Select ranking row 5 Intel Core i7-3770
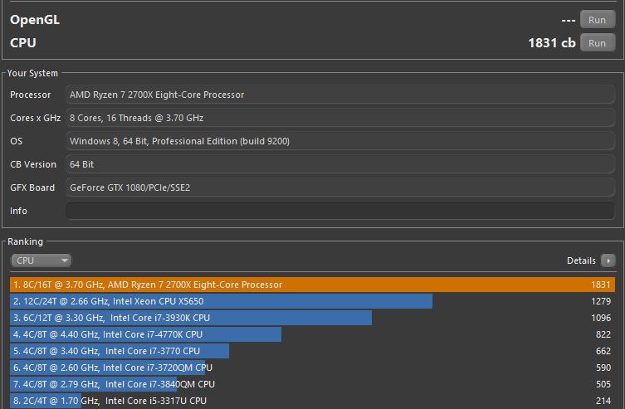625x409 pixels. pos(312,351)
